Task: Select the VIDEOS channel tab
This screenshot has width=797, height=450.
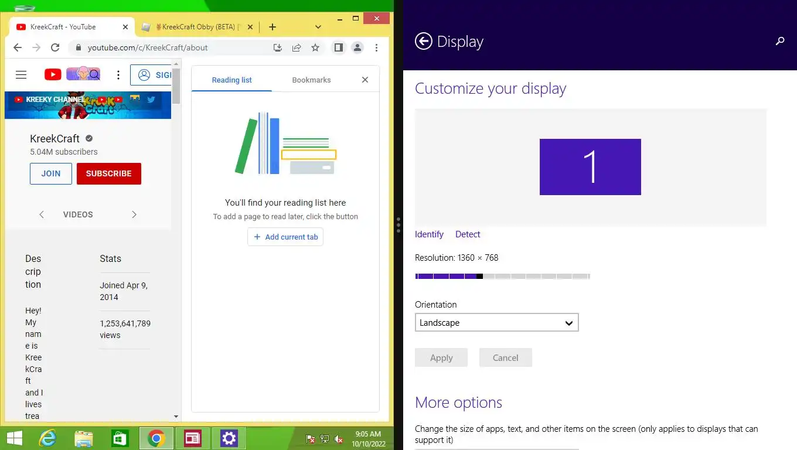Action: (x=78, y=214)
